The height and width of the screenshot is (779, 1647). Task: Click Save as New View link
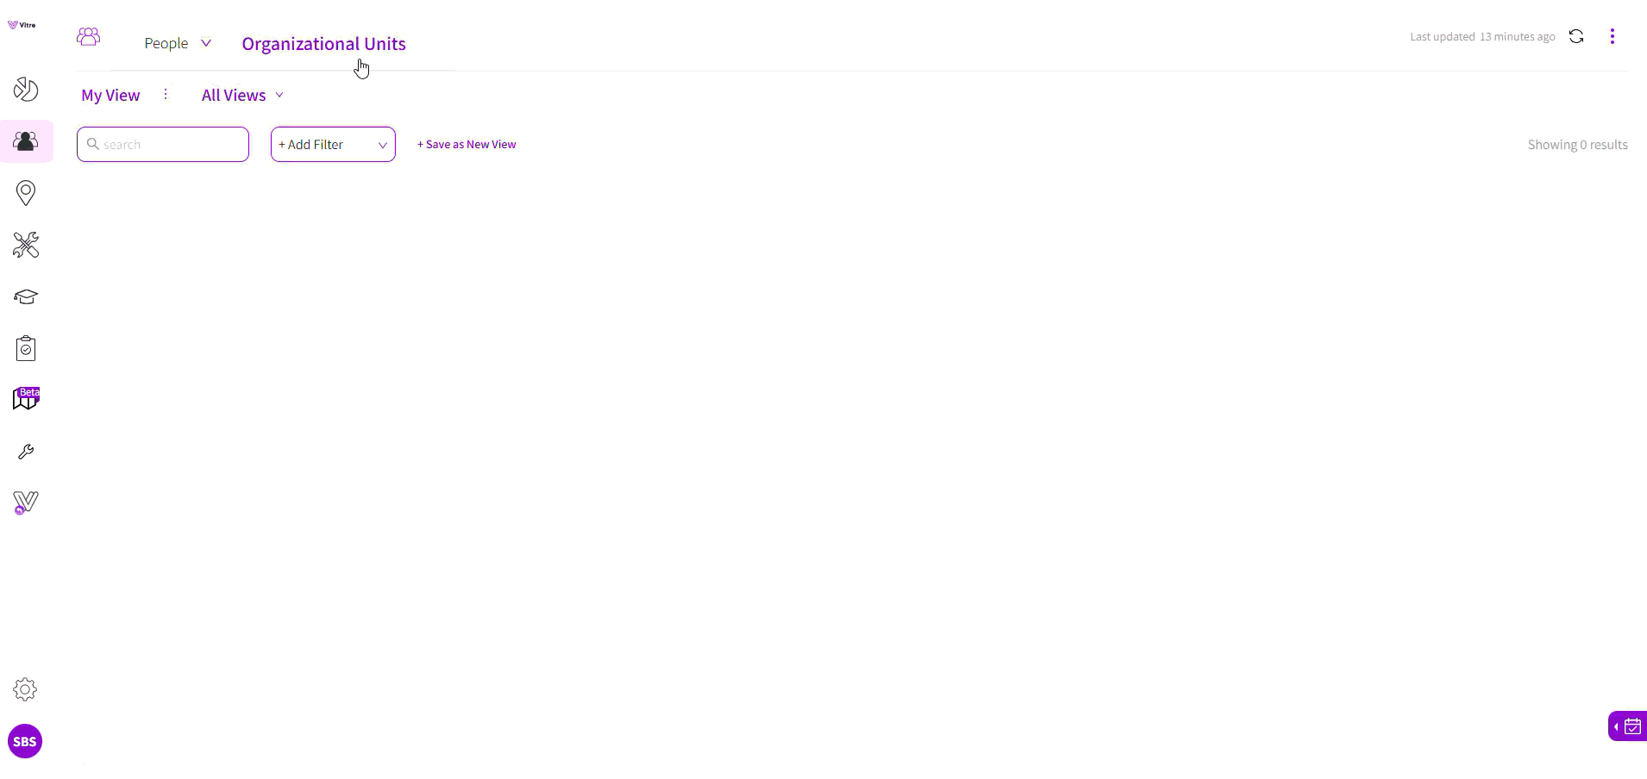(x=467, y=145)
